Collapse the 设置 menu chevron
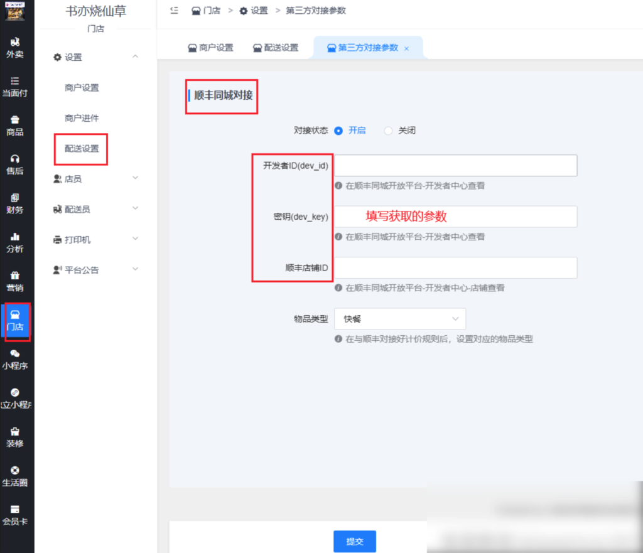Screen dimensions: 643x553 click(x=135, y=56)
